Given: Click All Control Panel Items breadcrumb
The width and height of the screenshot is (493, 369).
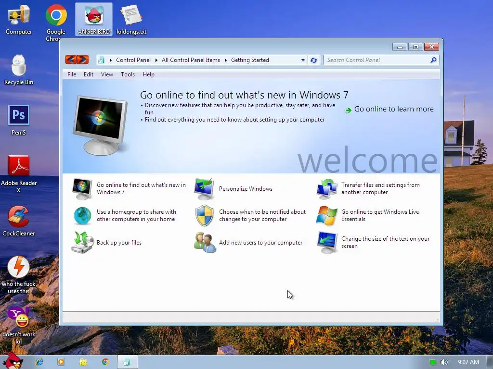Looking at the screenshot, I should pyautogui.click(x=191, y=60).
